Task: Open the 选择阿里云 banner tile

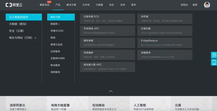Action: click(26, 103)
